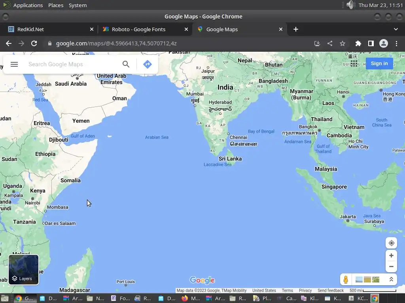The height and width of the screenshot is (303, 405).
Task: Close the RedKid.Net tab
Action: 92,29
